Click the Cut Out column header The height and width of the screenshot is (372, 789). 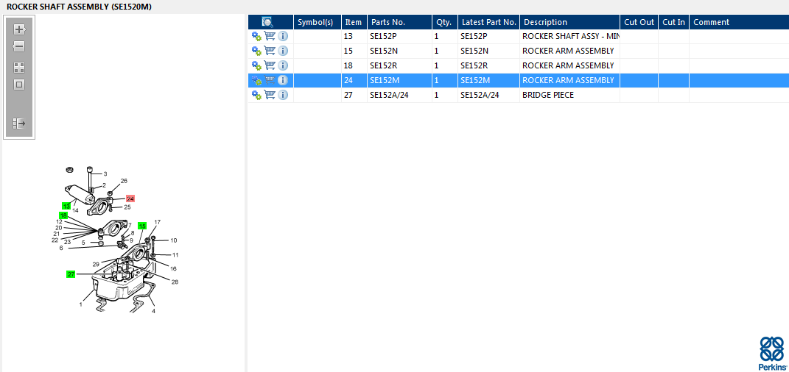coord(639,22)
